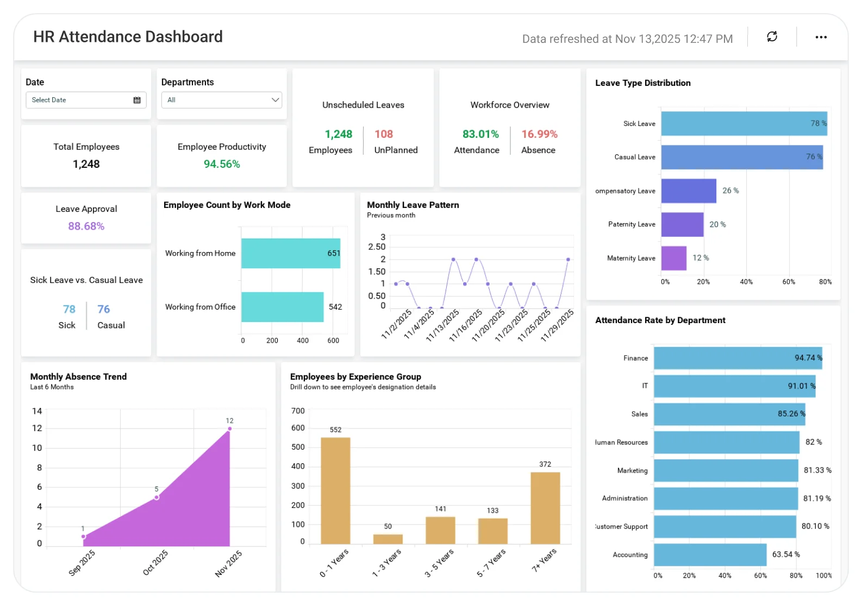Select the Paternity Leave bar
This screenshot has width=862, height=605.
click(x=683, y=224)
